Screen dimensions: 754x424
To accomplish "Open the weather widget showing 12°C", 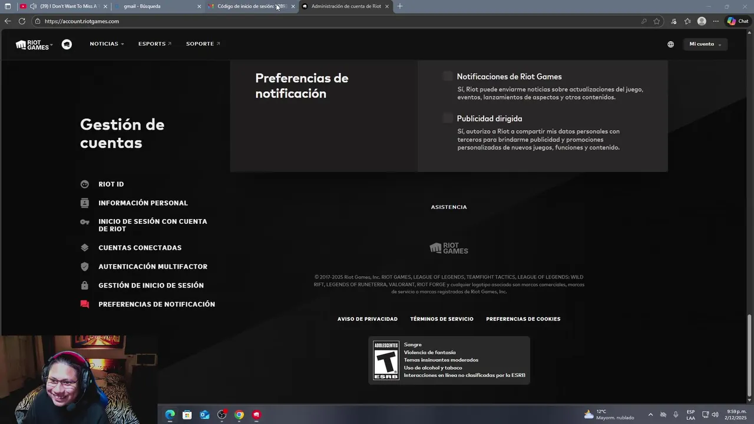I will pos(609,415).
